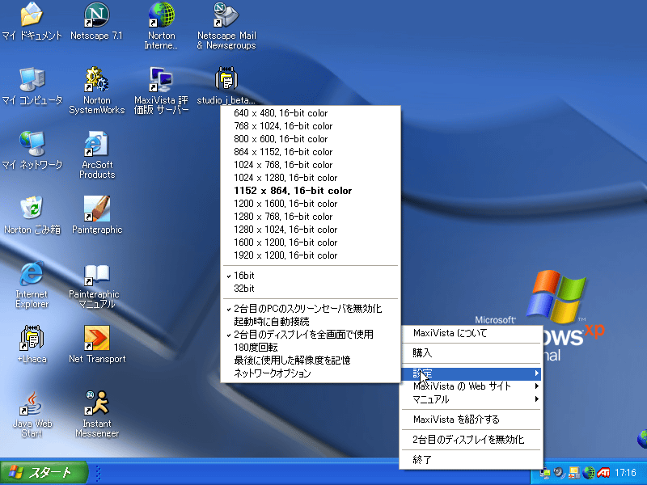Select MaxiVista 評価版 サーバー shortcut

click(161, 79)
